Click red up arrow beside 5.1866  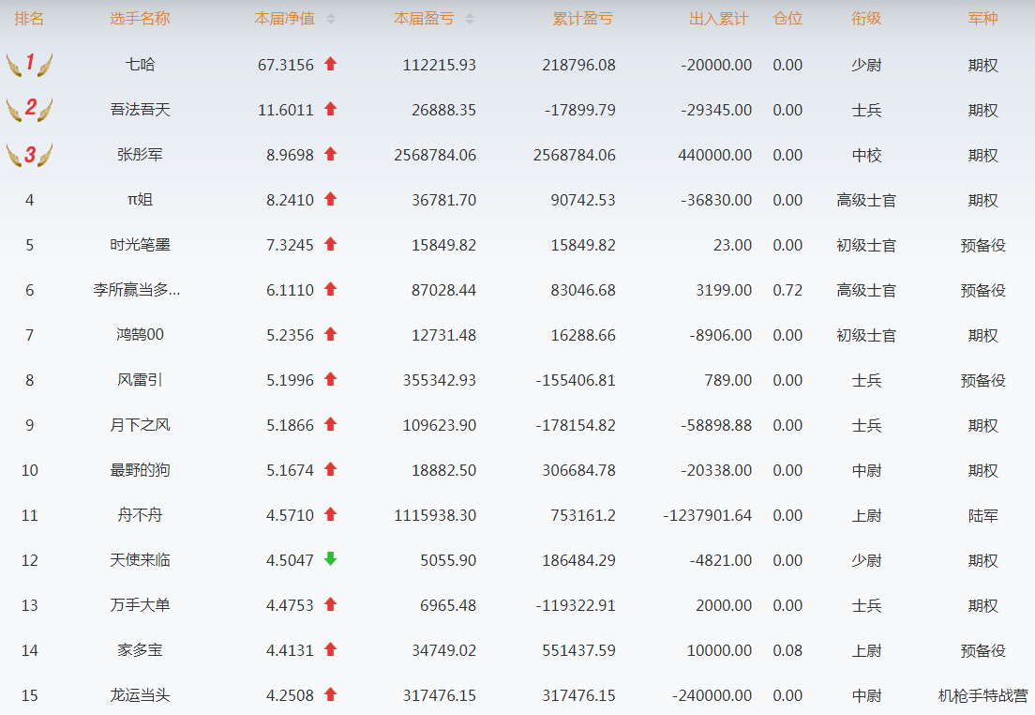[331, 424]
